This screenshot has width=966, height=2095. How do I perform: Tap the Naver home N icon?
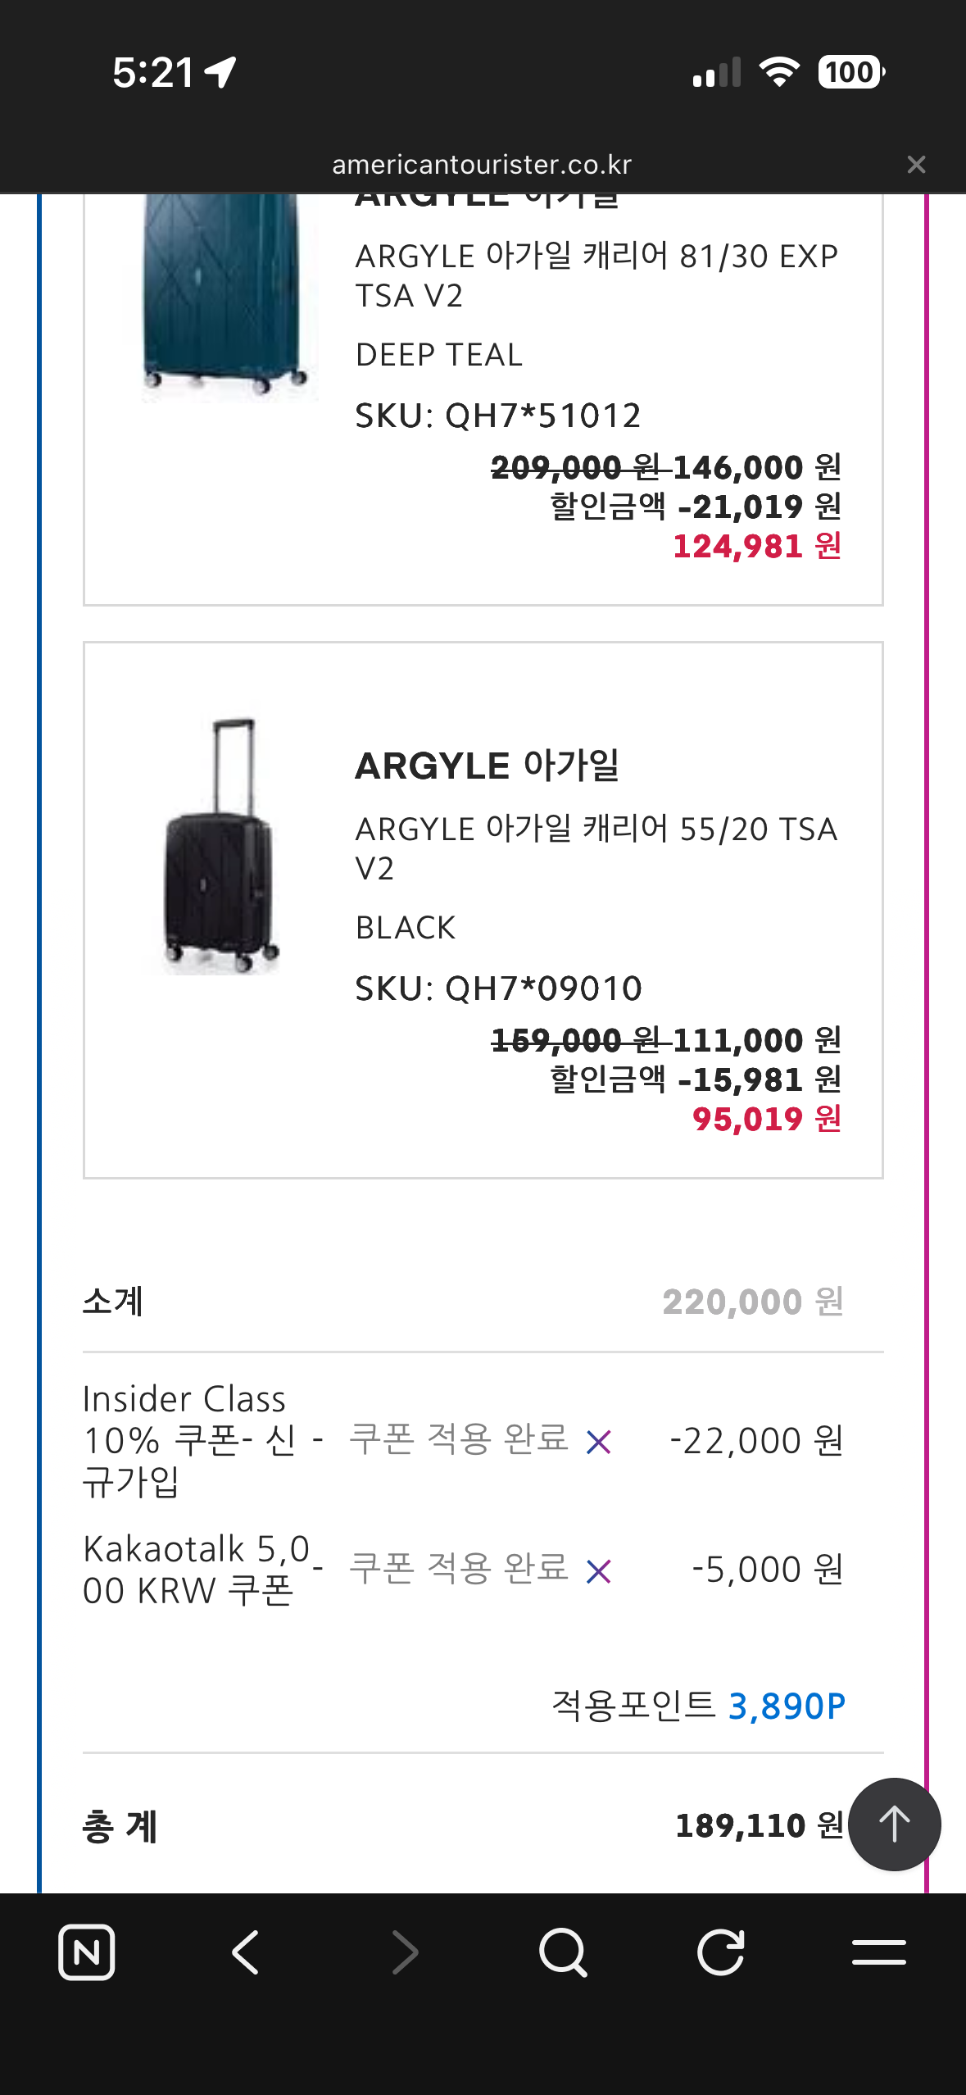86,1952
